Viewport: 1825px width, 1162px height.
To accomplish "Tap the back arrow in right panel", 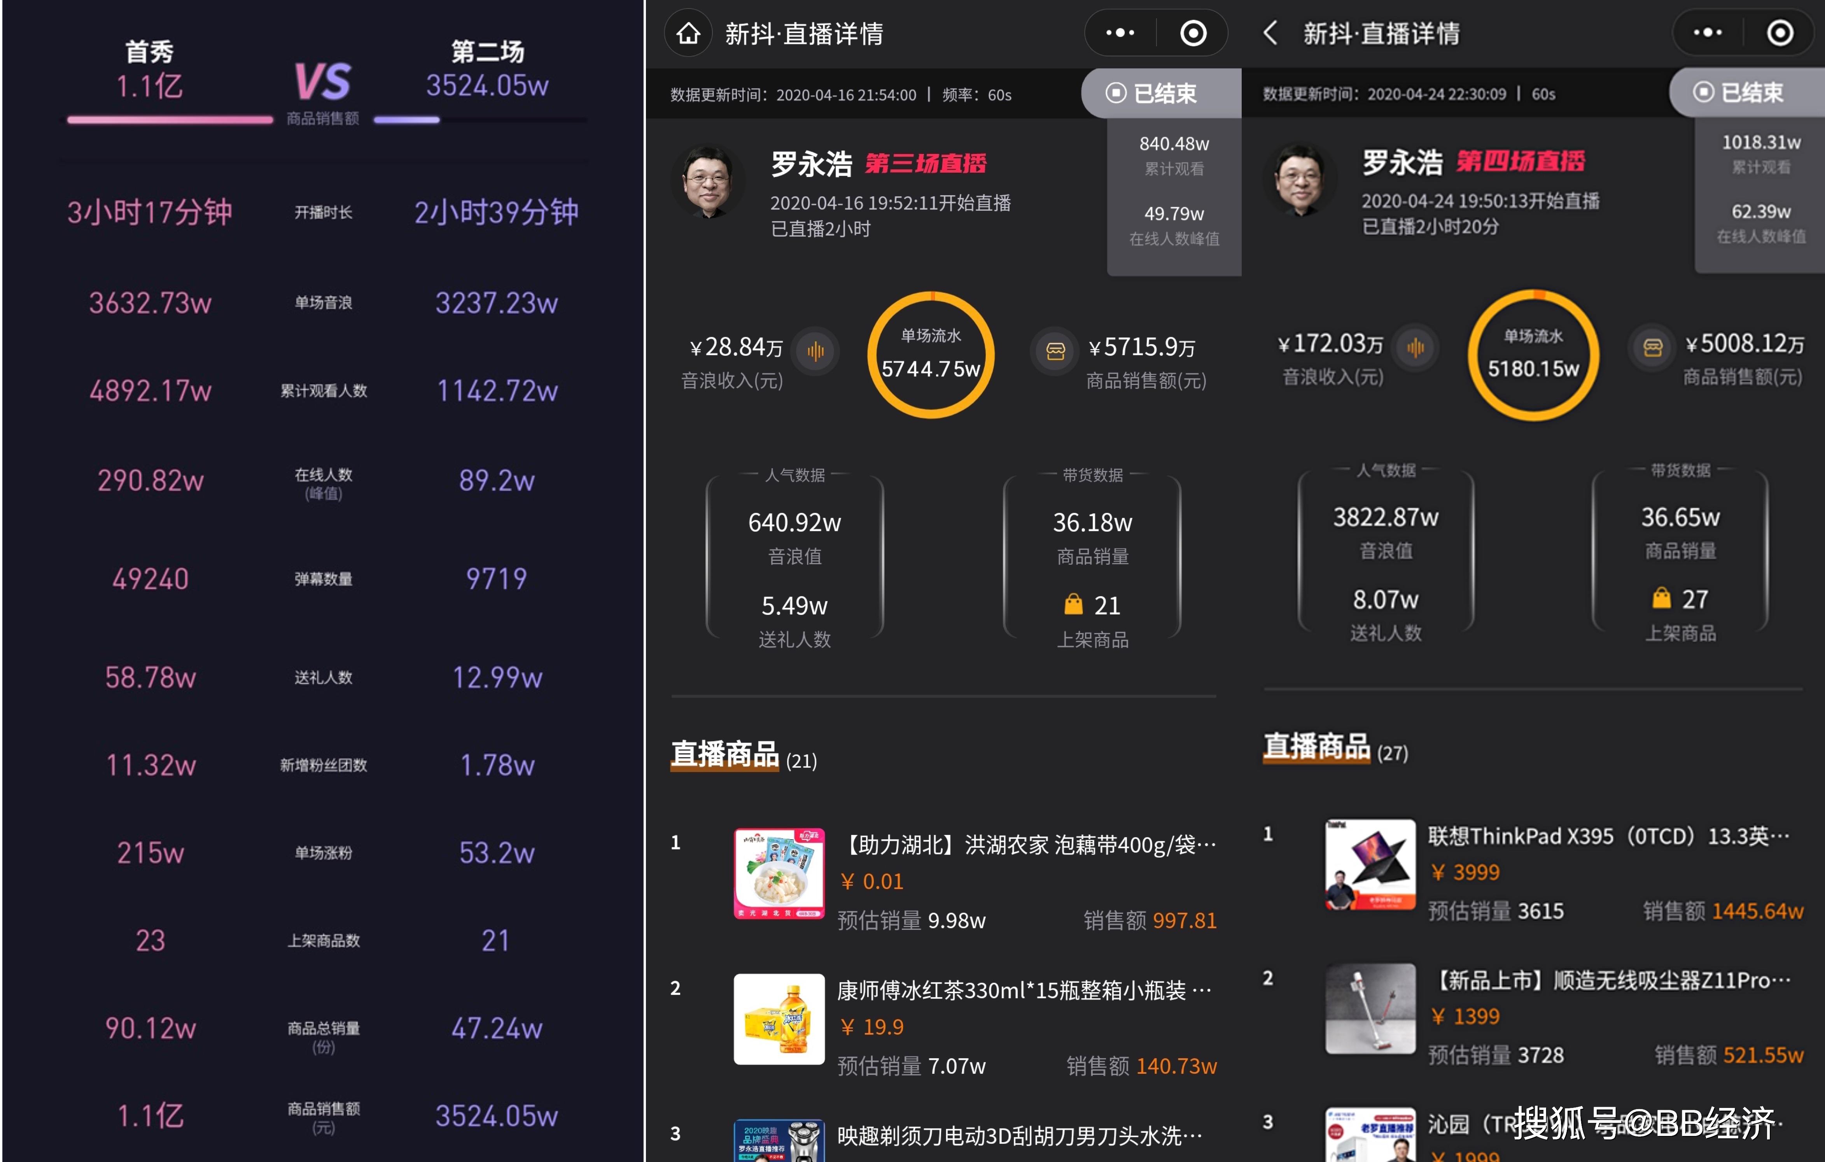I will tap(1271, 33).
